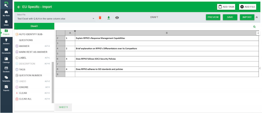Click cell 'Brief explanation on RFPIO's Differentiators'
262x113 pixels.
(x=167, y=48)
